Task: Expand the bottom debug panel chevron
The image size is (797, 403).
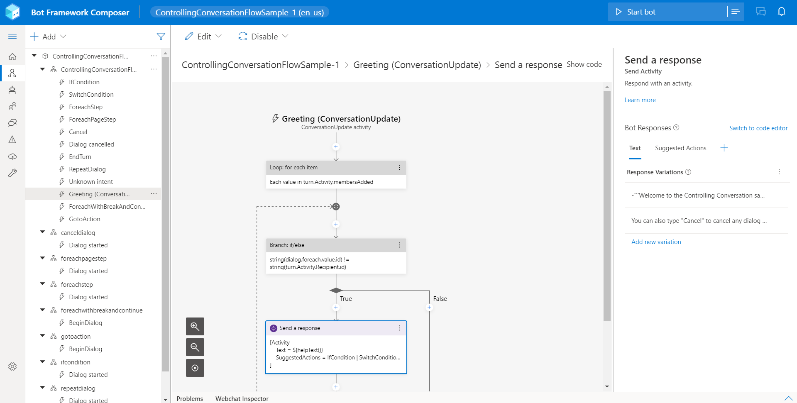Action: tap(789, 398)
